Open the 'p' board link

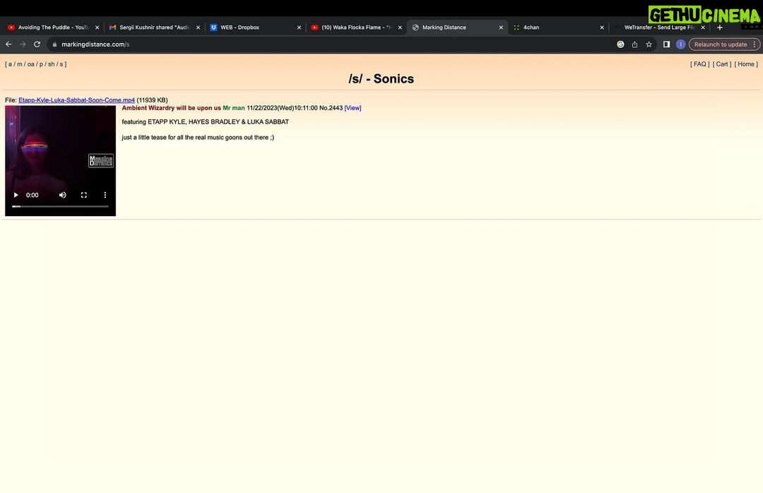(42, 64)
